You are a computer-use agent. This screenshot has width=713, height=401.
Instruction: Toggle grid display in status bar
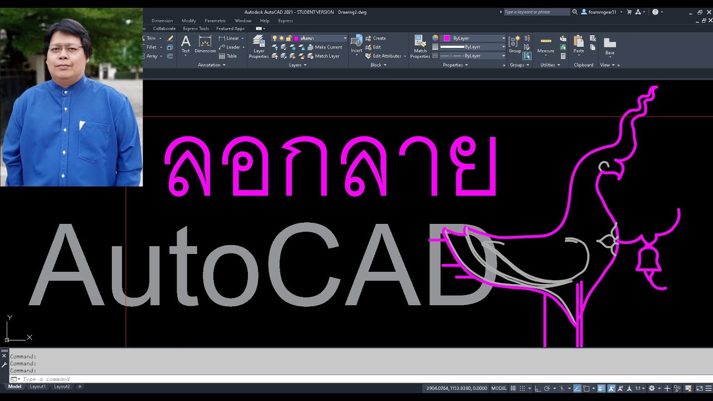point(514,388)
